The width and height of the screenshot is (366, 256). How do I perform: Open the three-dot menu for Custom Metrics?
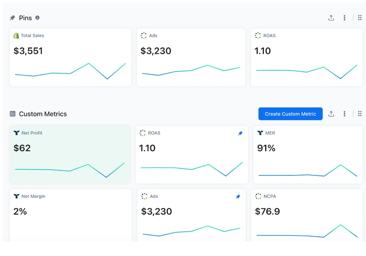pos(344,114)
